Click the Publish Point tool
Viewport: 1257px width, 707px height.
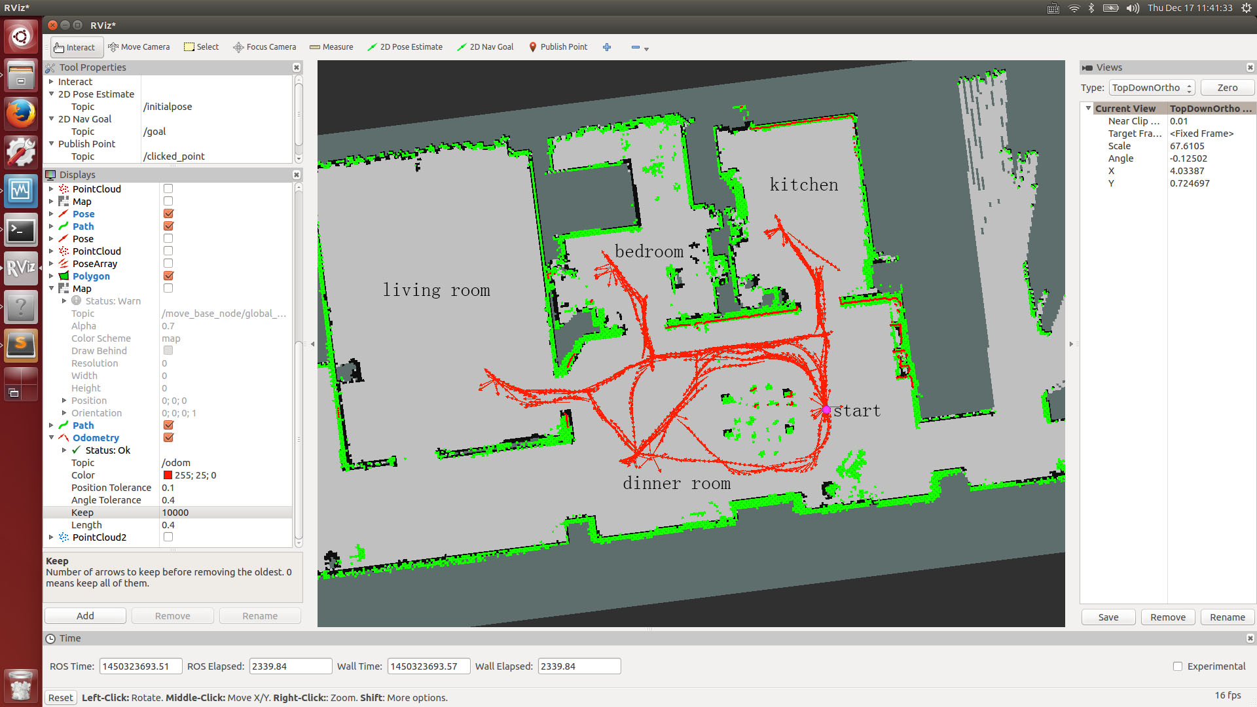coord(558,47)
